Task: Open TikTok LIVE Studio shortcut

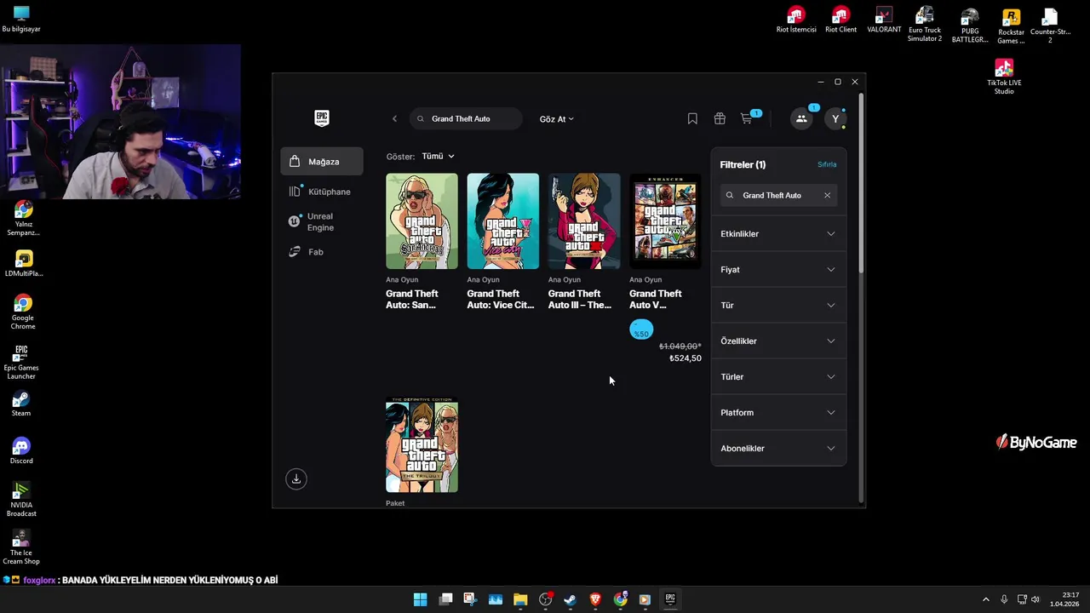Action: point(1004,76)
